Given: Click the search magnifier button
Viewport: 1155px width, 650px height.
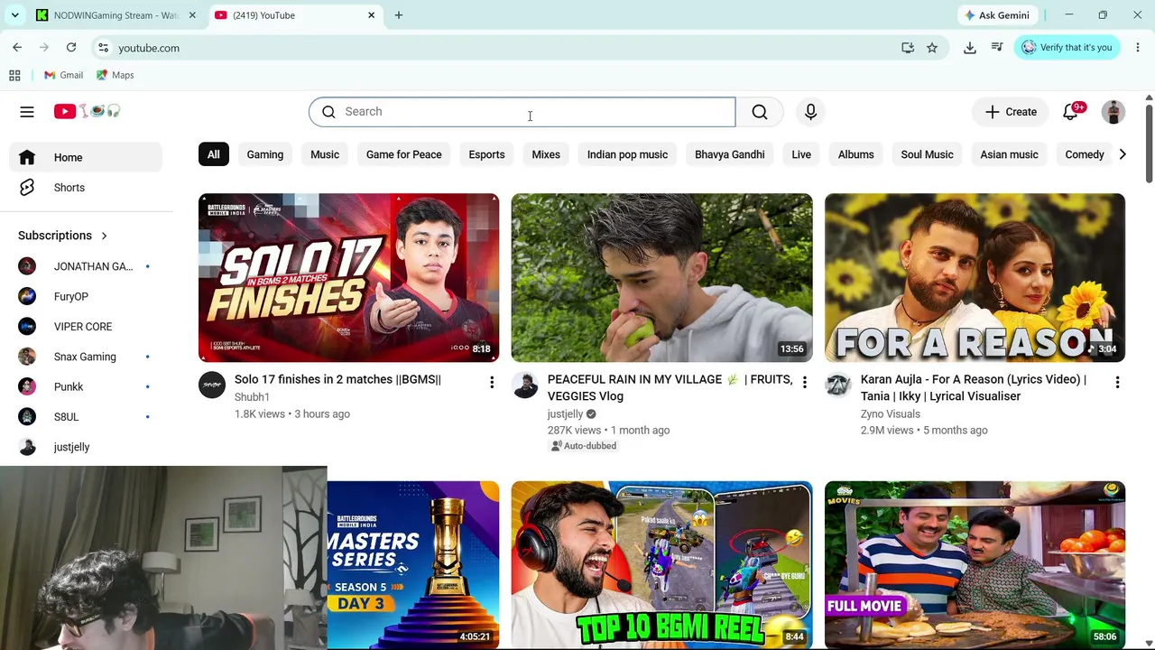Looking at the screenshot, I should point(760,112).
